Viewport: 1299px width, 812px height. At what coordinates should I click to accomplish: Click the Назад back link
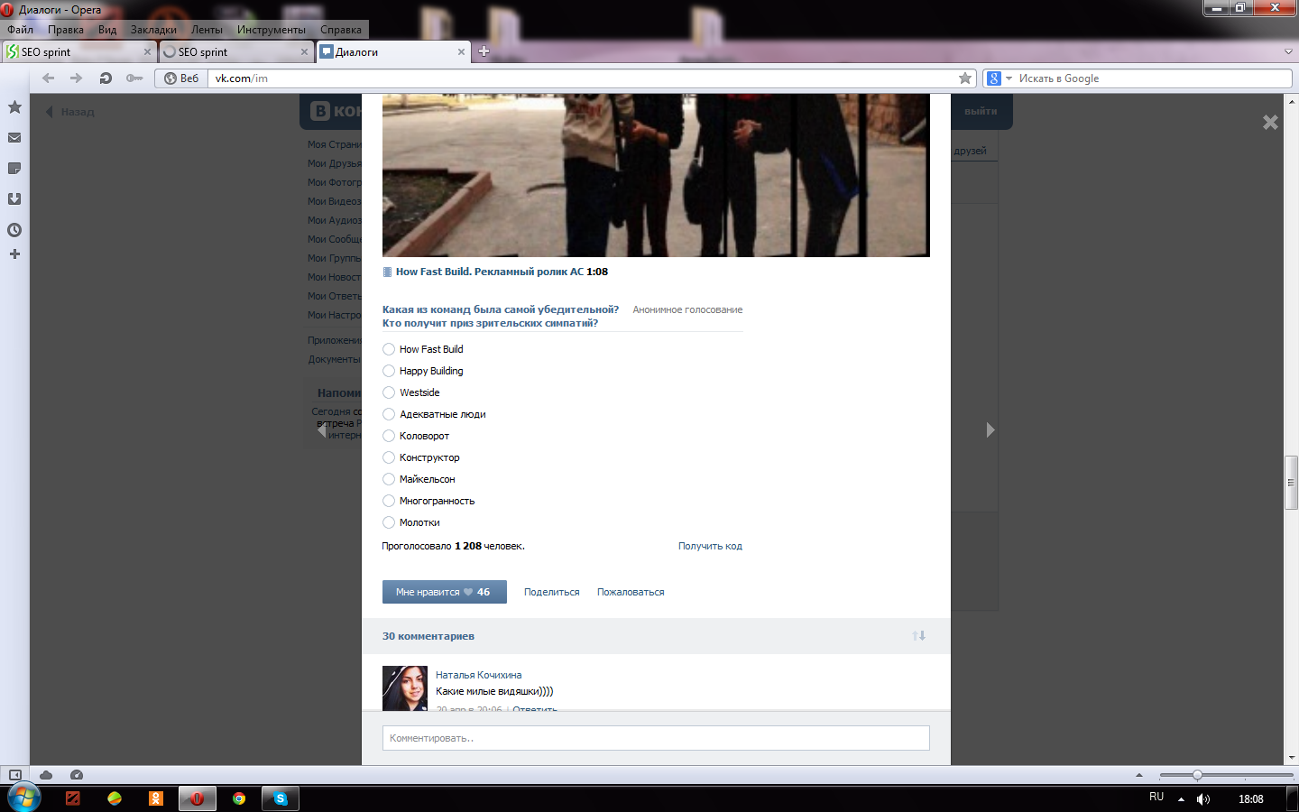(x=70, y=112)
